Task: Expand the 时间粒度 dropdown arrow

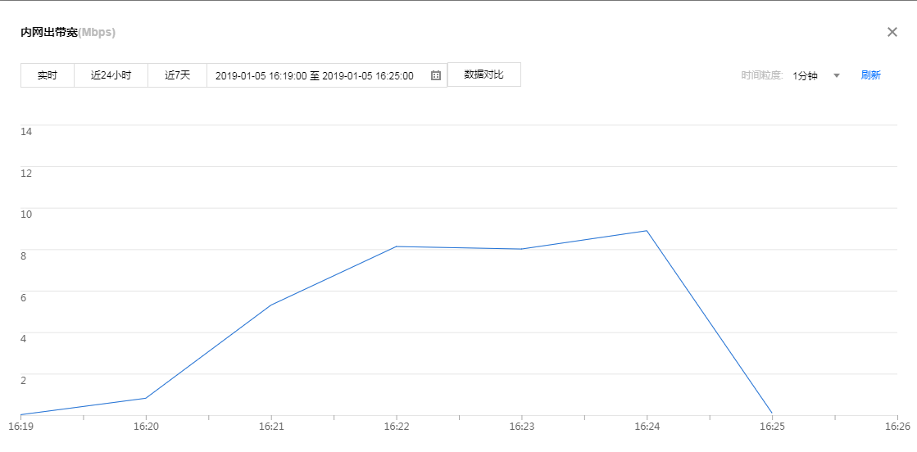Action: point(837,75)
